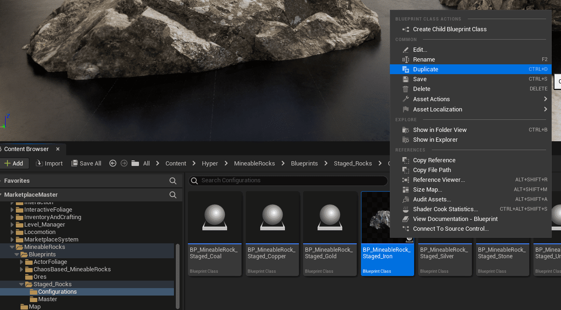The width and height of the screenshot is (561, 310).
Task: Click the Edit pencil icon
Action: [x=405, y=50]
